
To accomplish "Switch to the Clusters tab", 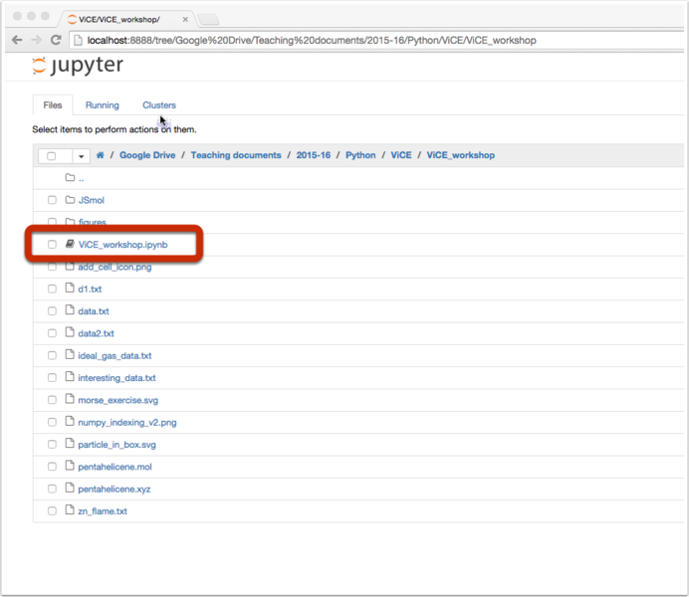I will click(159, 105).
